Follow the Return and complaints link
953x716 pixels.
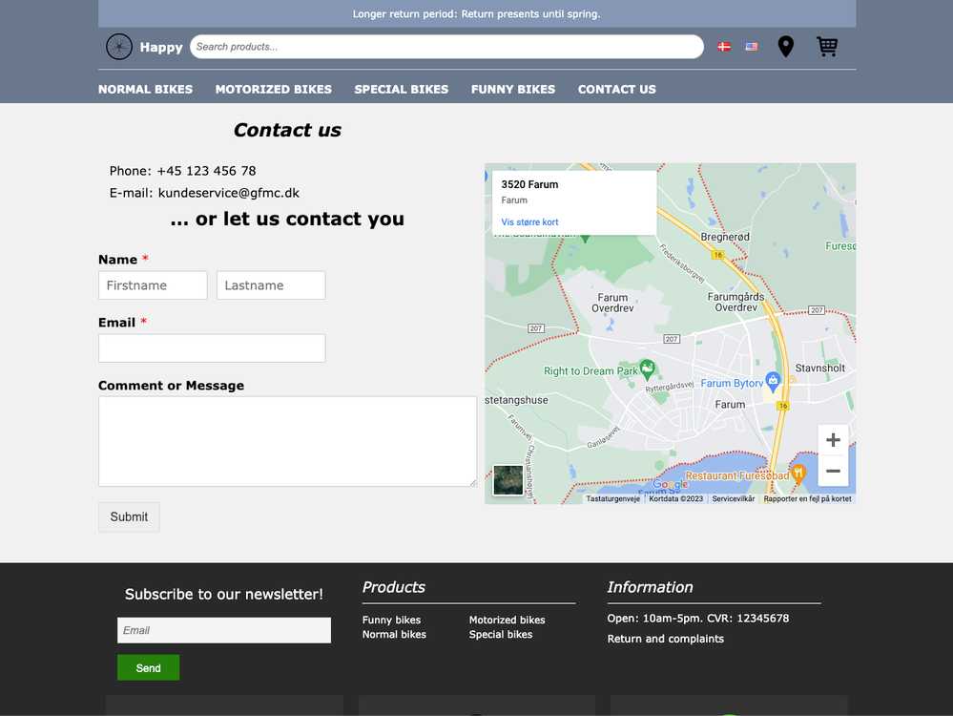pos(666,639)
